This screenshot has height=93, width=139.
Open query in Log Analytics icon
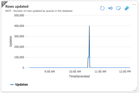click(x=127, y=8)
